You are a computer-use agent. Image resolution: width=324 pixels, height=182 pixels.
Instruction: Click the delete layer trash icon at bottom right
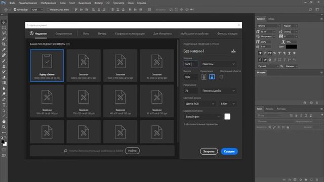[317, 180]
